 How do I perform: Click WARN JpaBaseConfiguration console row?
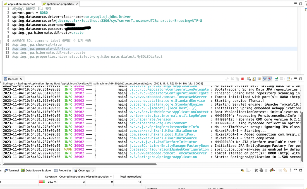pos(151,149)
